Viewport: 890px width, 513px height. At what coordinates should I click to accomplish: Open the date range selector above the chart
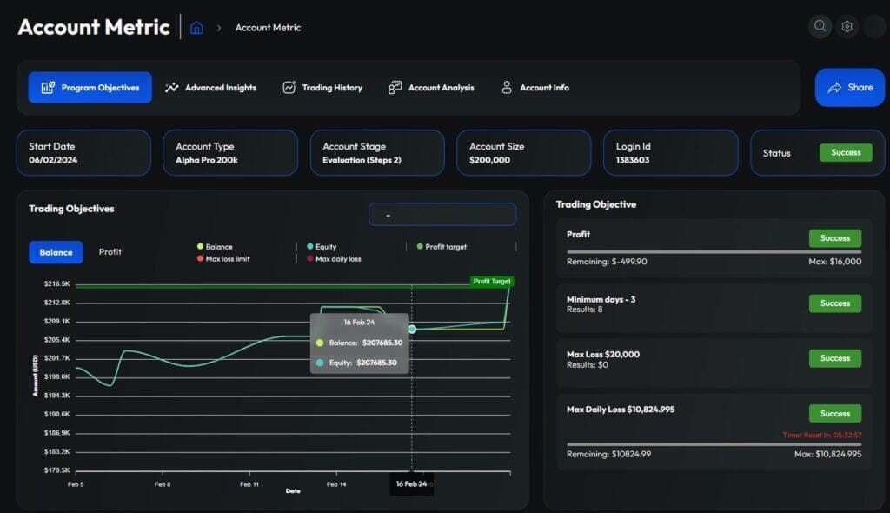(x=442, y=214)
